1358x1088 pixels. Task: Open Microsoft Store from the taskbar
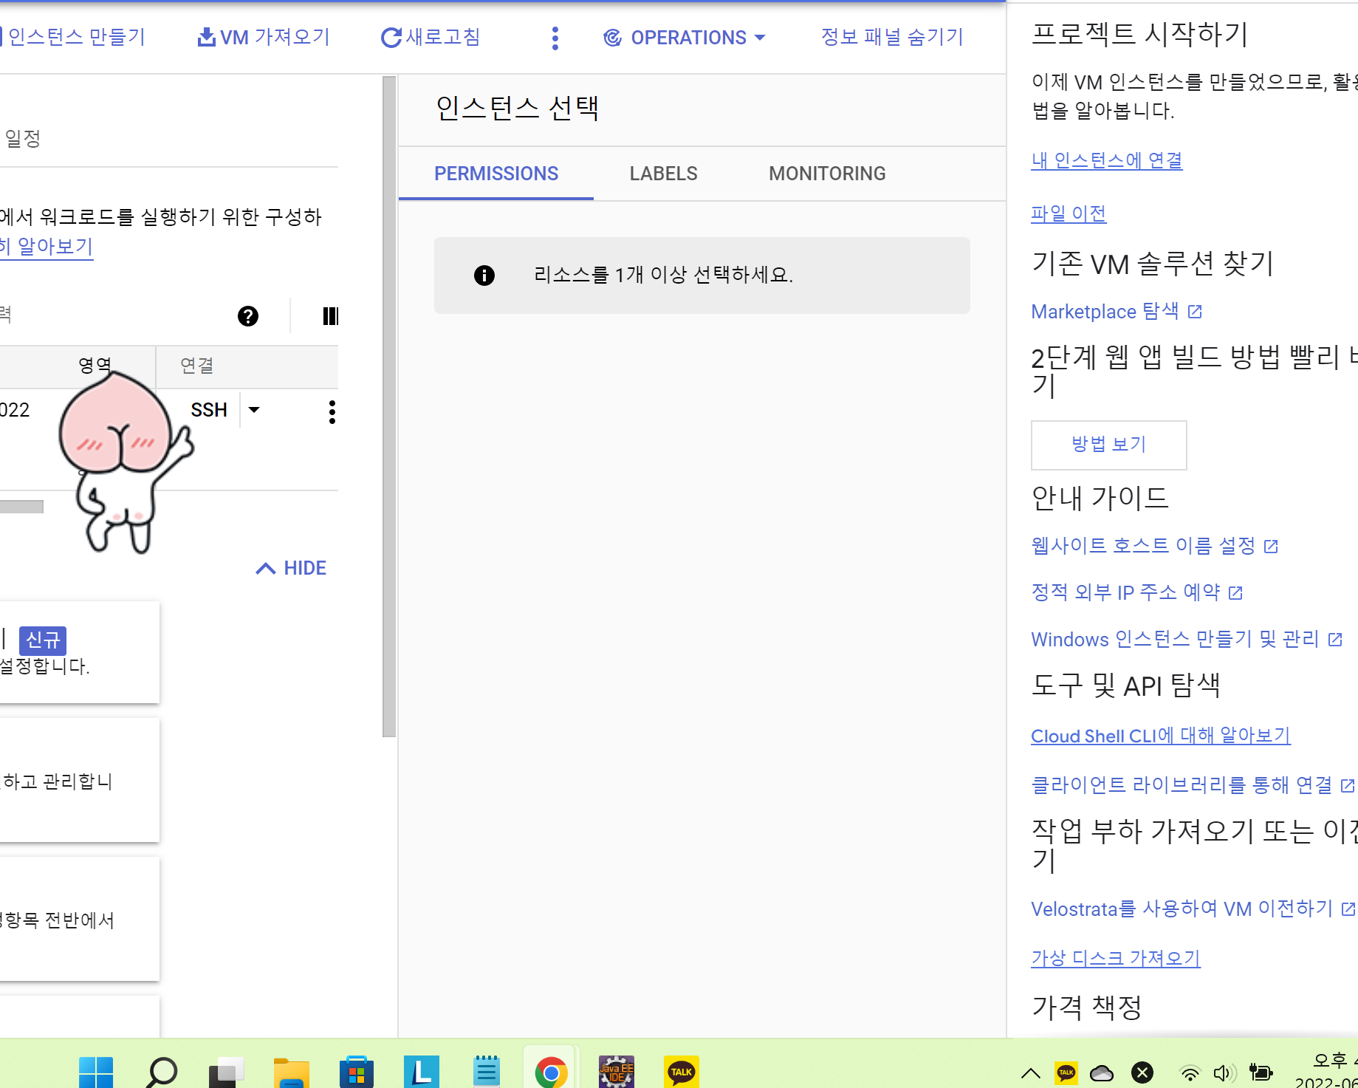pos(357,1072)
